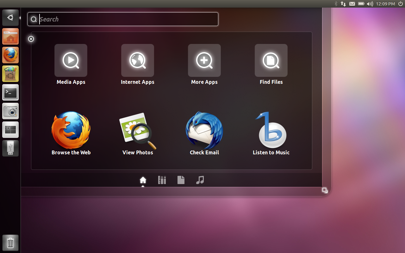Open View Photos
Viewport: 405px width, 253px height.
137,130
